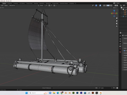Screen dimensions: 127x95
Task: Switch to the Modeling workspace tab
Action: 10,3
